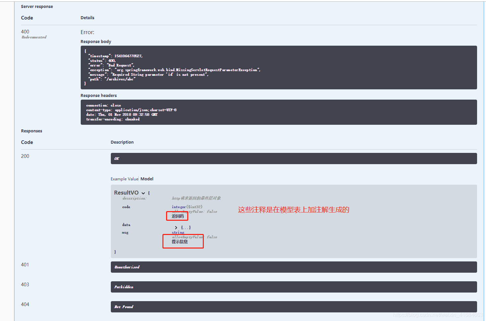
Task: Click the 401 Unauthorized description bar
Action: [294, 267]
